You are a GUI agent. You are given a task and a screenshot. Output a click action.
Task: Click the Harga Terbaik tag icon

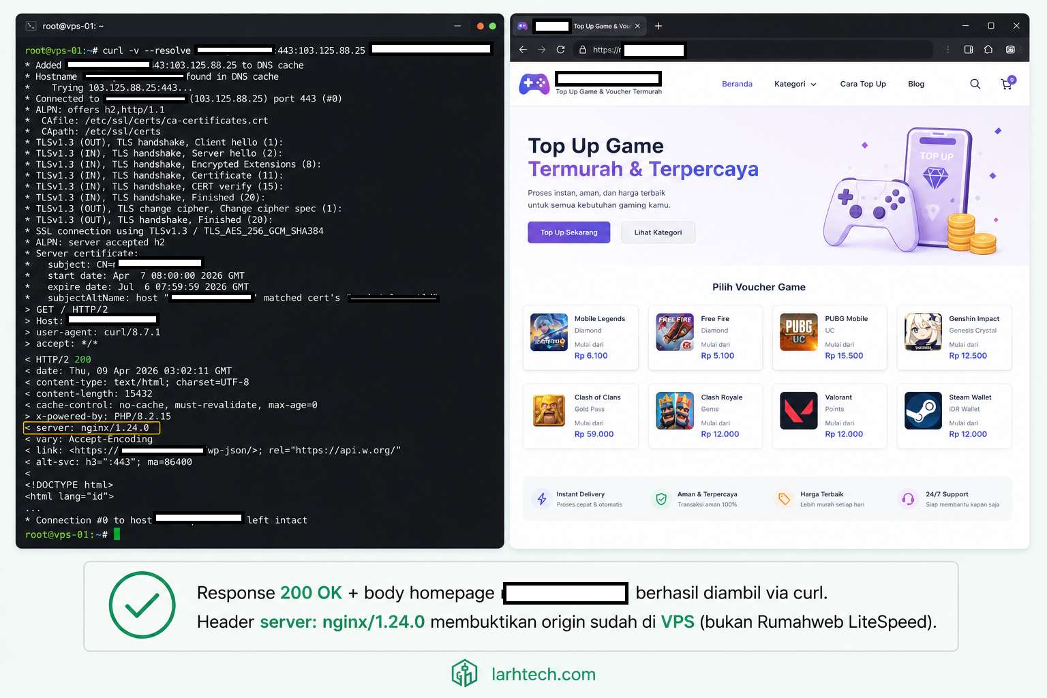[x=784, y=499]
